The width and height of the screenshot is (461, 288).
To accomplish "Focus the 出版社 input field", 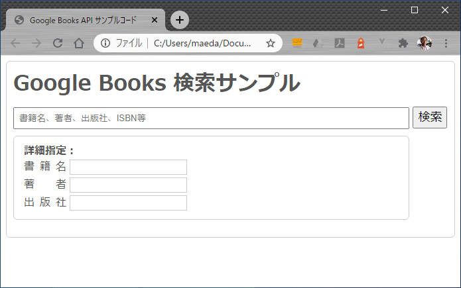I will [128, 203].
